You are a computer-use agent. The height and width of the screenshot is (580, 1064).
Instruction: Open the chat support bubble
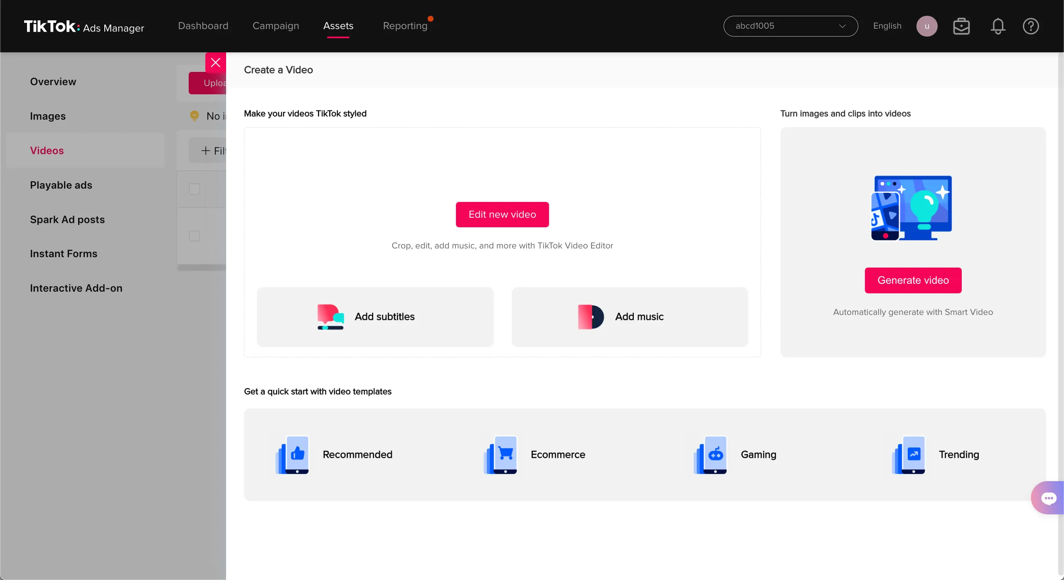(x=1049, y=498)
